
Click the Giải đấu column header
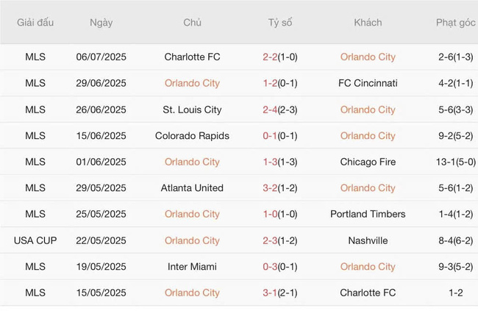pyautogui.click(x=35, y=23)
